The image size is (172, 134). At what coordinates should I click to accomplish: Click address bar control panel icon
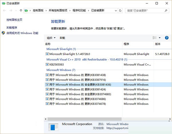[26, 11]
